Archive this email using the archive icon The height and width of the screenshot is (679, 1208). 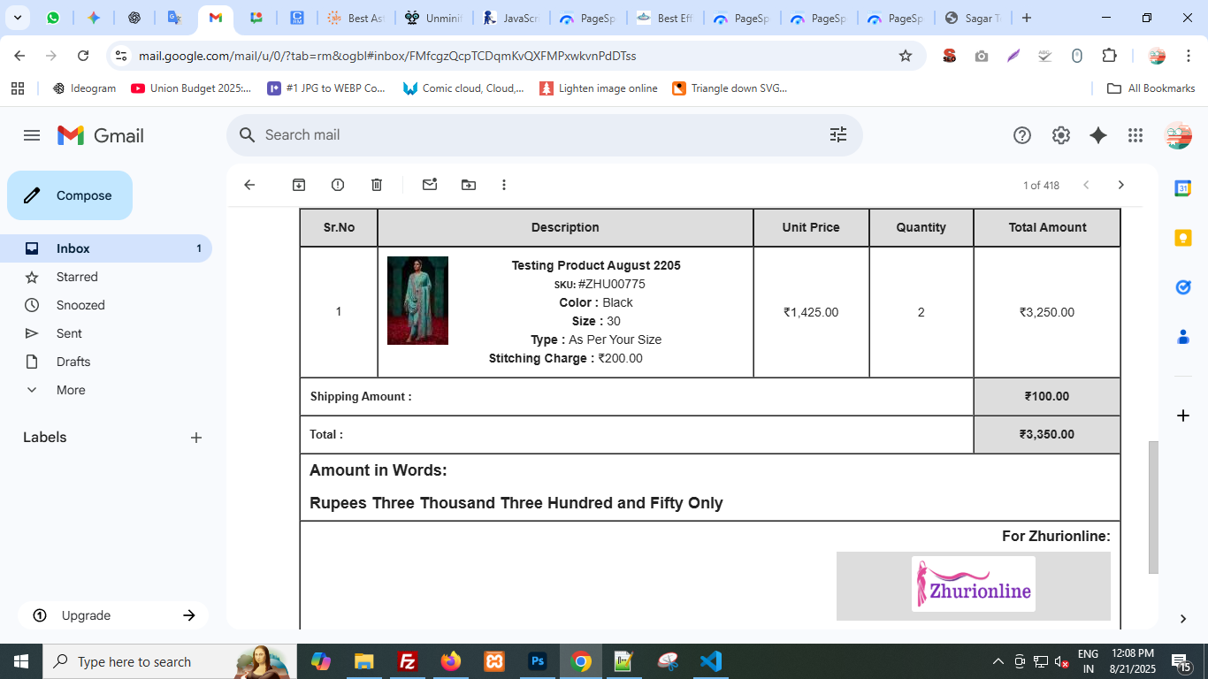[299, 185]
